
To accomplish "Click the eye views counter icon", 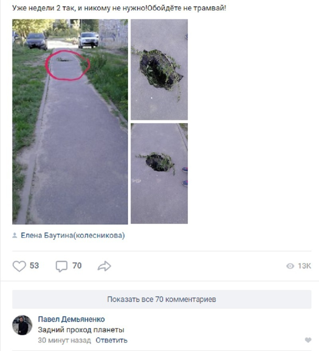I will pos(290,266).
